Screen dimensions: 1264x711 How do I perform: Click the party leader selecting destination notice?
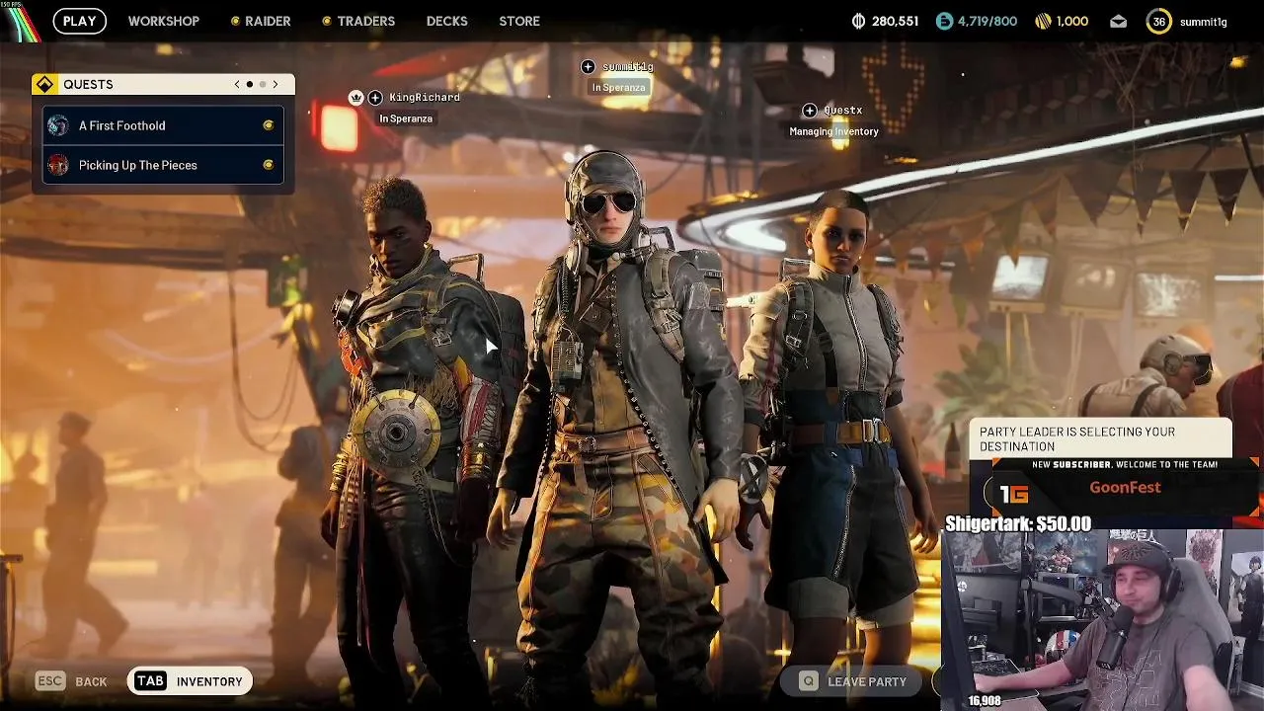(1100, 438)
